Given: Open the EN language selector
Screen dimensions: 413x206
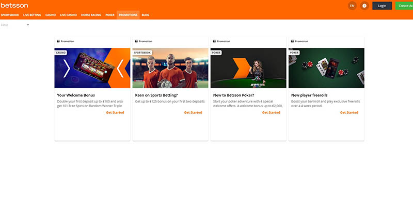Looking at the screenshot, I should pyautogui.click(x=352, y=6).
